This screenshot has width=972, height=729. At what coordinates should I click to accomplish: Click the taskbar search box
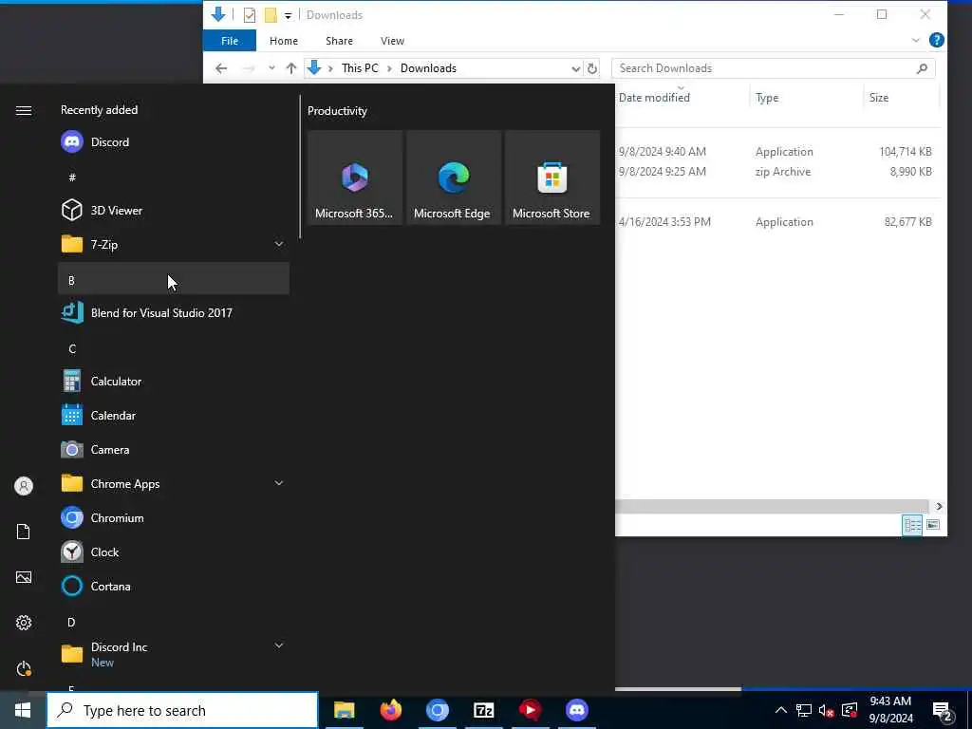(x=182, y=710)
